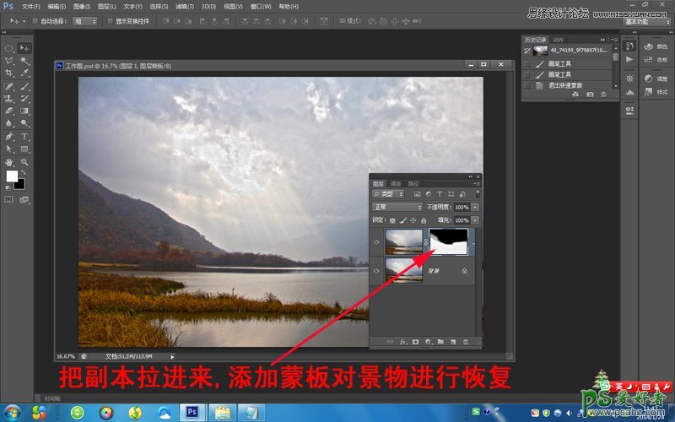Hide the 背景 layer with its eye icon
The height and width of the screenshot is (422, 675).
point(376,270)
